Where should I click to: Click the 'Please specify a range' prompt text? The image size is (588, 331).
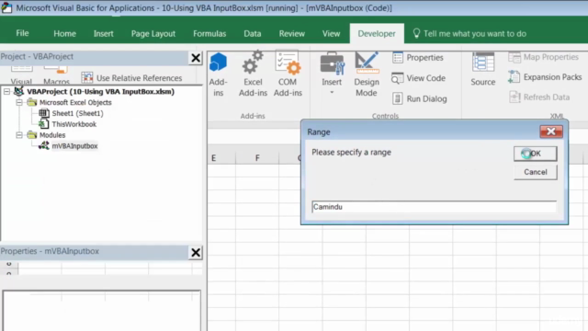(351, 153)
